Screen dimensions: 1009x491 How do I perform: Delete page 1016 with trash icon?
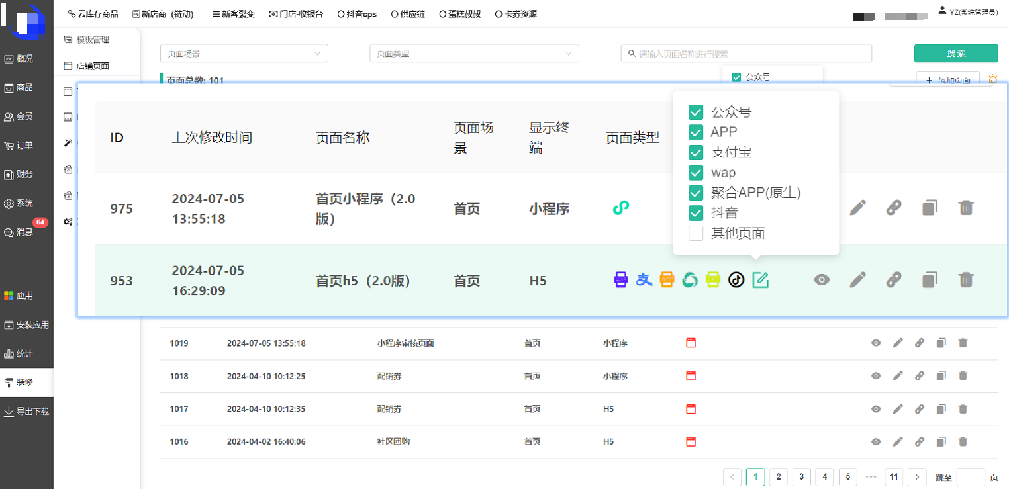click(963, 441)
